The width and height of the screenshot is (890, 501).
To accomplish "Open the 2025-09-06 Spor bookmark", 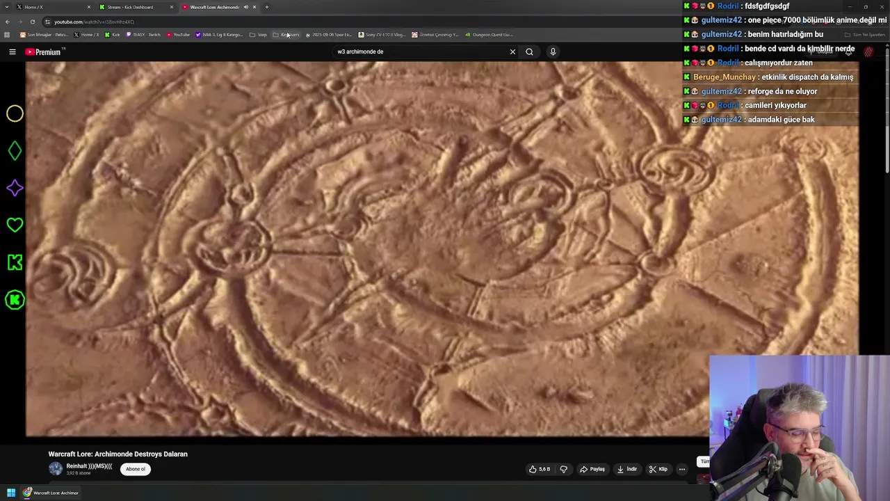I will pos(328,35).
